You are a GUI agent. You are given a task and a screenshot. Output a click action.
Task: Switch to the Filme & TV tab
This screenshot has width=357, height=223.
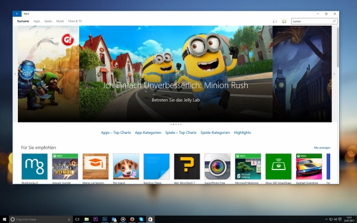75,21
